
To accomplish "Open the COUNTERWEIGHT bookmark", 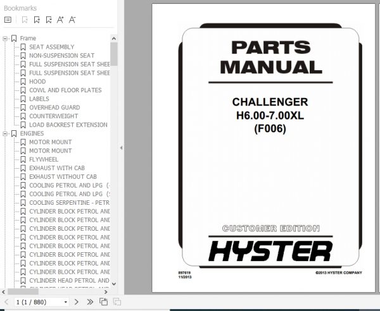I will (54, 116).
